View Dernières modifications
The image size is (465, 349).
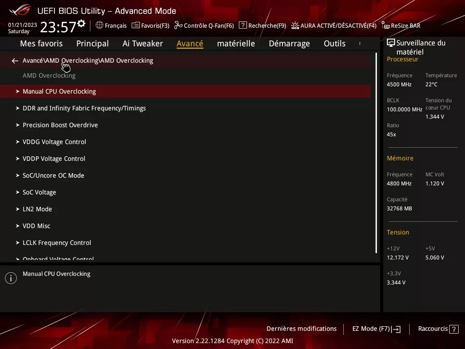coord(302,329)
